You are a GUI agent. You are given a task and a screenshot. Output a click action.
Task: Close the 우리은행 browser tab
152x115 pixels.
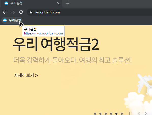click(58, 3)
